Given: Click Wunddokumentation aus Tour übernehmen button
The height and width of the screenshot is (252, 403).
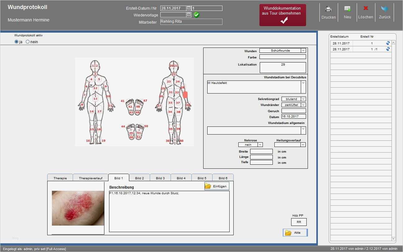Looking at the screenshot, I should [282, 15].
